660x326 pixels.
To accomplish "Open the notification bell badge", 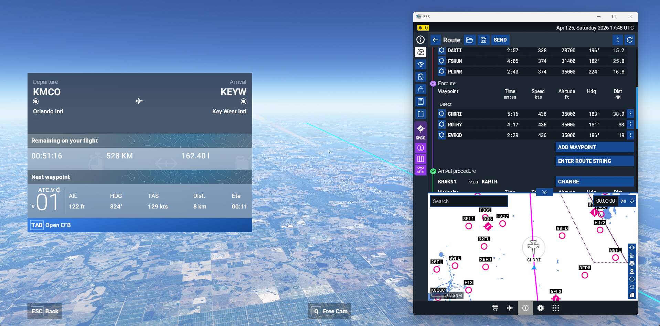I will 423,28.
